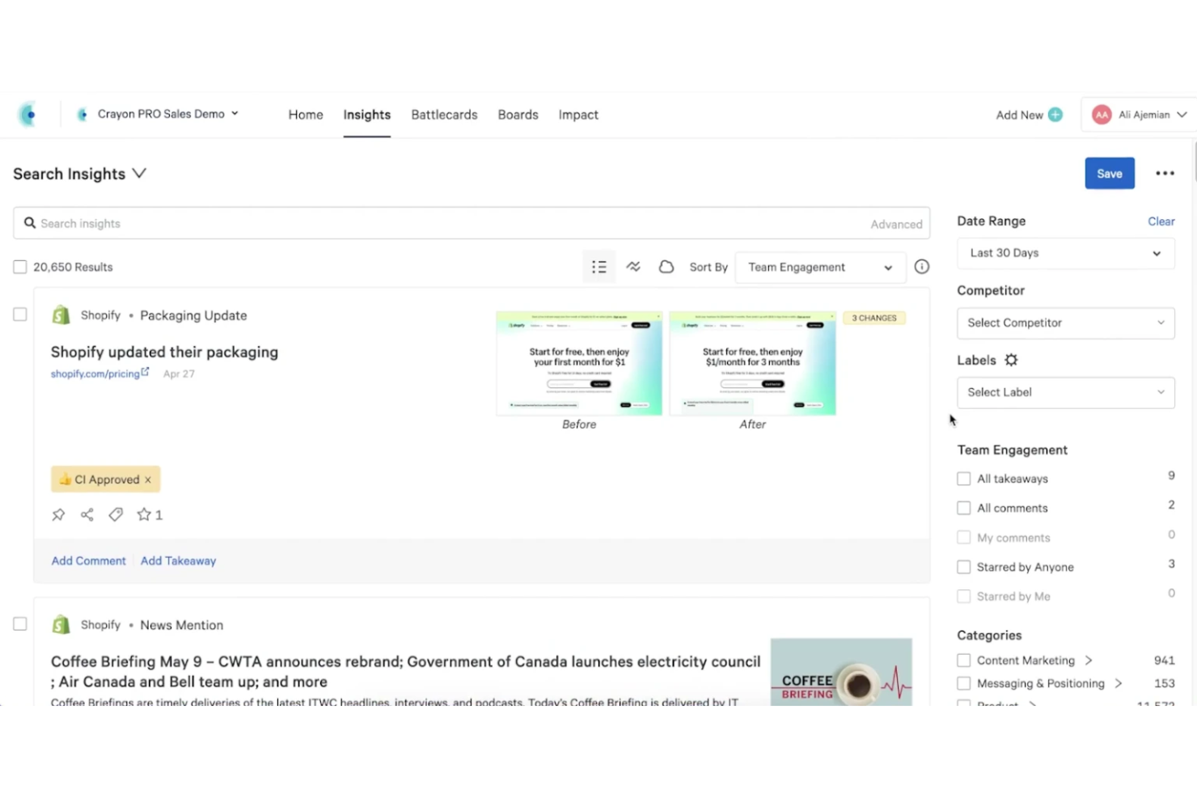Check the Content Marketing category
Viewport: 1197px width, 798px height.
963,660
